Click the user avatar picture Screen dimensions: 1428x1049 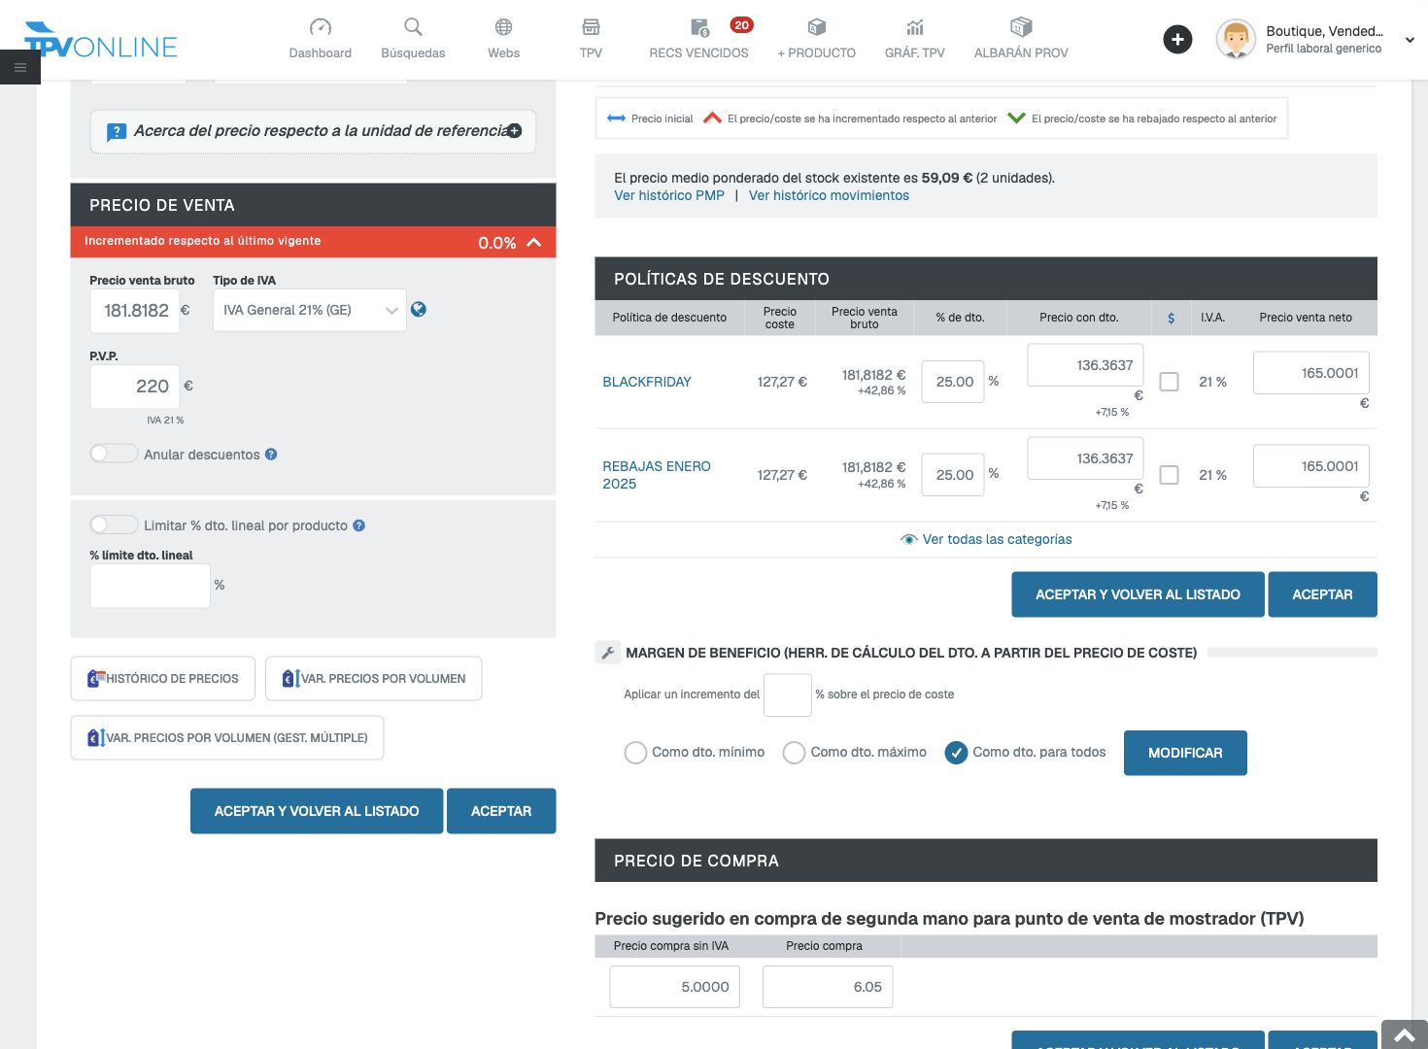(1236, 39)
